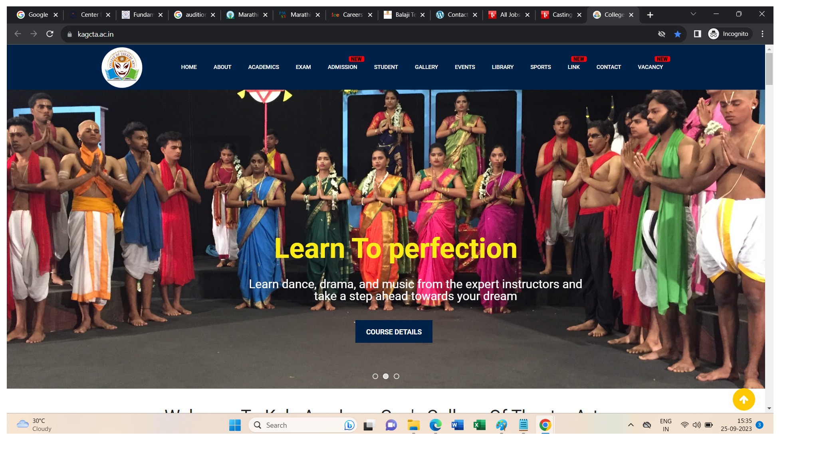This screenshot has width=821, height=456.
Task: Click the college mask logo
Action: point(122,67)
